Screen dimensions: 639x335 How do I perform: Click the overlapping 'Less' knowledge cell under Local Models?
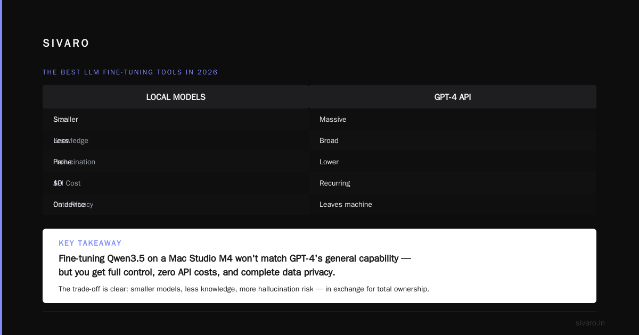[176, 140]
